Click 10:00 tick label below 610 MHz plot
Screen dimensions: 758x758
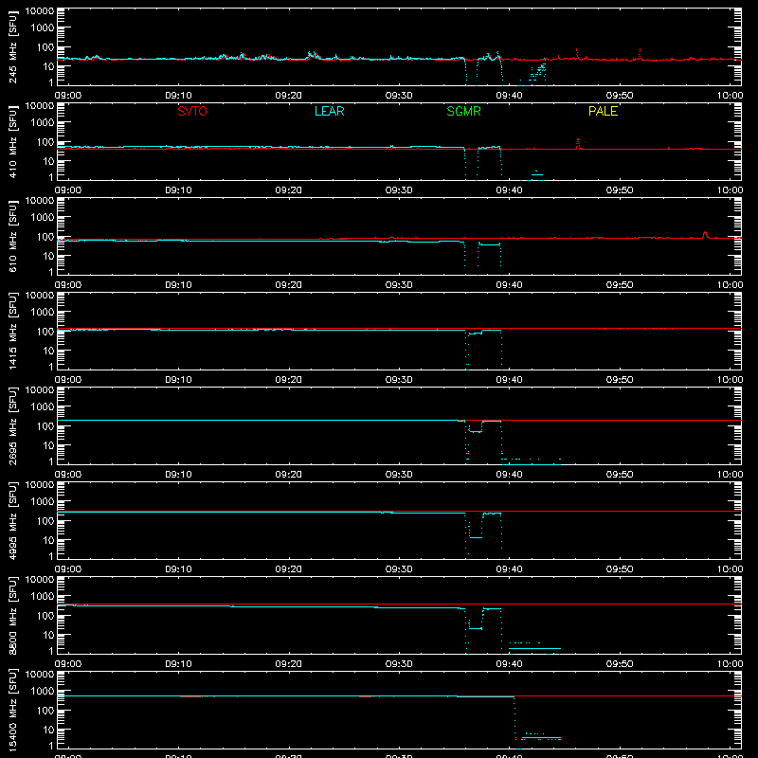(x=730, y=285)
